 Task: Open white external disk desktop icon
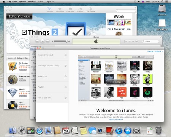162,23
